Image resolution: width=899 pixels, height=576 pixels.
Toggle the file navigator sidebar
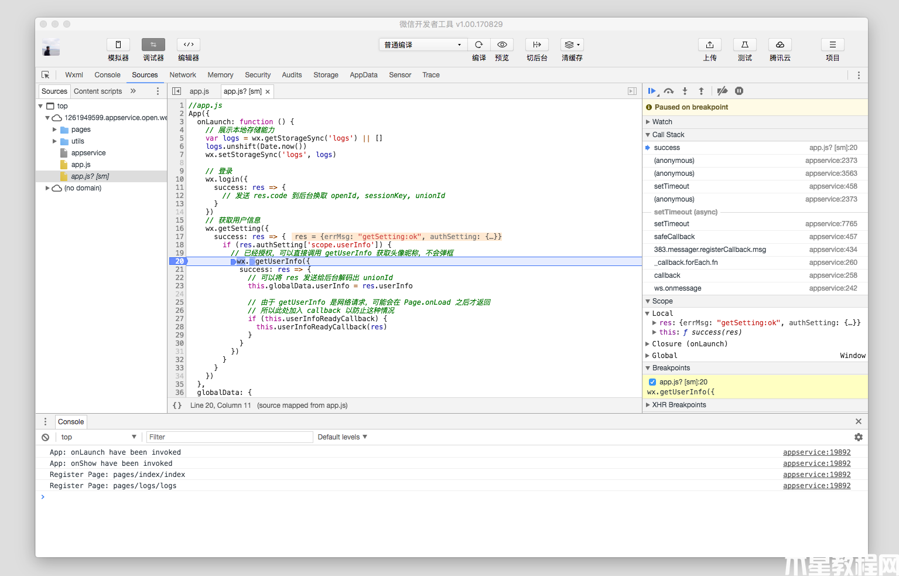pyautogui.click(x=177, y=91)
